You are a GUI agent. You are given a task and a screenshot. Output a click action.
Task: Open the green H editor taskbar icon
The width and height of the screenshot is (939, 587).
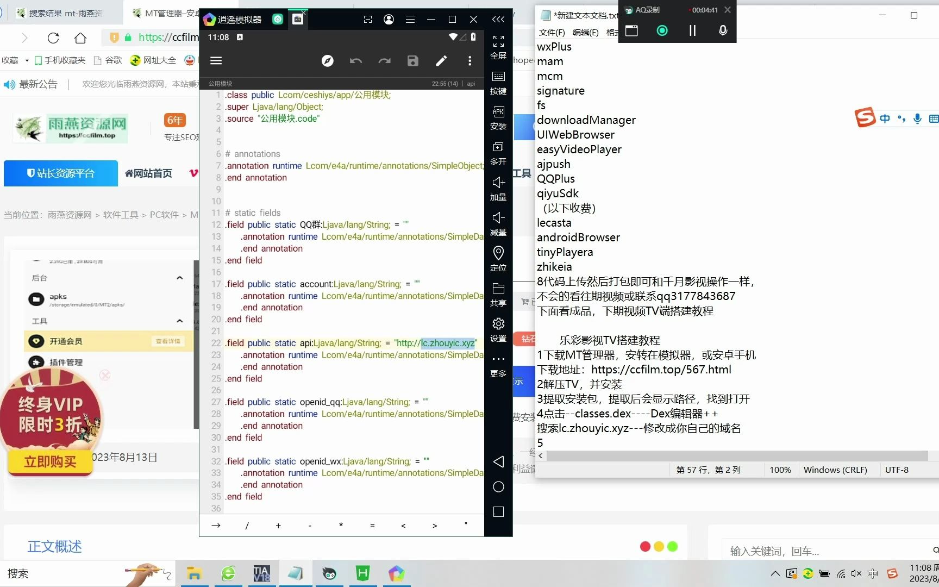pyautogui.click(x=362, y=573)
